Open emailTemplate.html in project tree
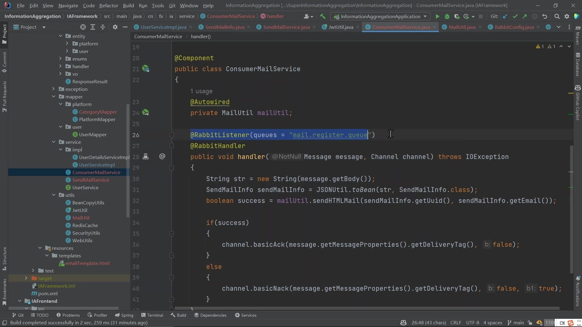The height and width of the screenshot is (327, 582). point(87,263)
